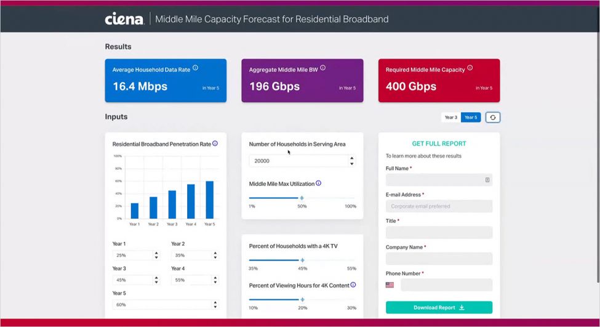Click the Year 1 penetration rate stepper
The width and height of the screenshot is (600, 327).
click(156, 255)
